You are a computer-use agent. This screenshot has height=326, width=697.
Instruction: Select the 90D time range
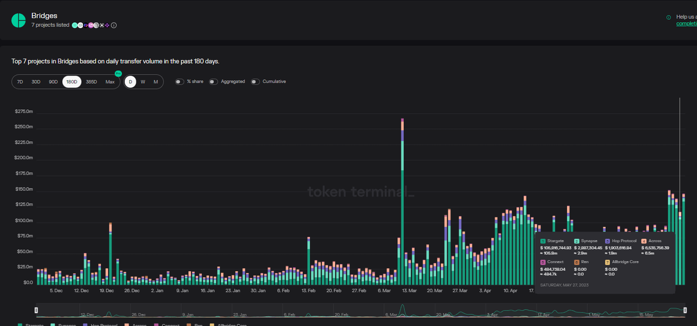coord(53,82)
